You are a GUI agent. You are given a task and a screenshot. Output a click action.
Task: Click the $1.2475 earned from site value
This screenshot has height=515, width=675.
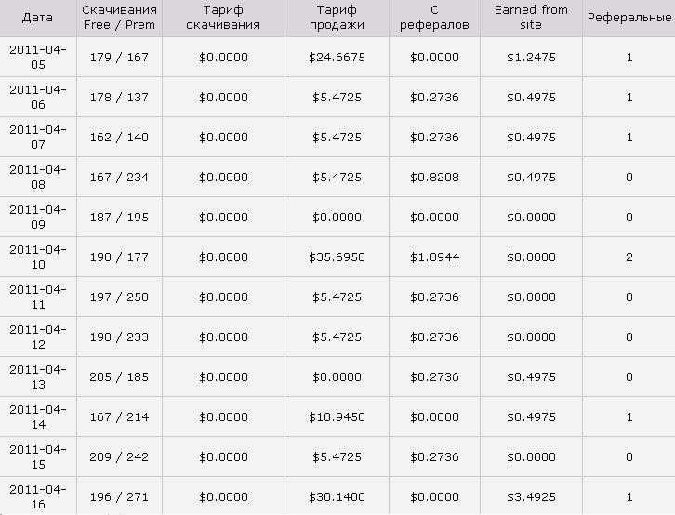[x=531, y=58]
